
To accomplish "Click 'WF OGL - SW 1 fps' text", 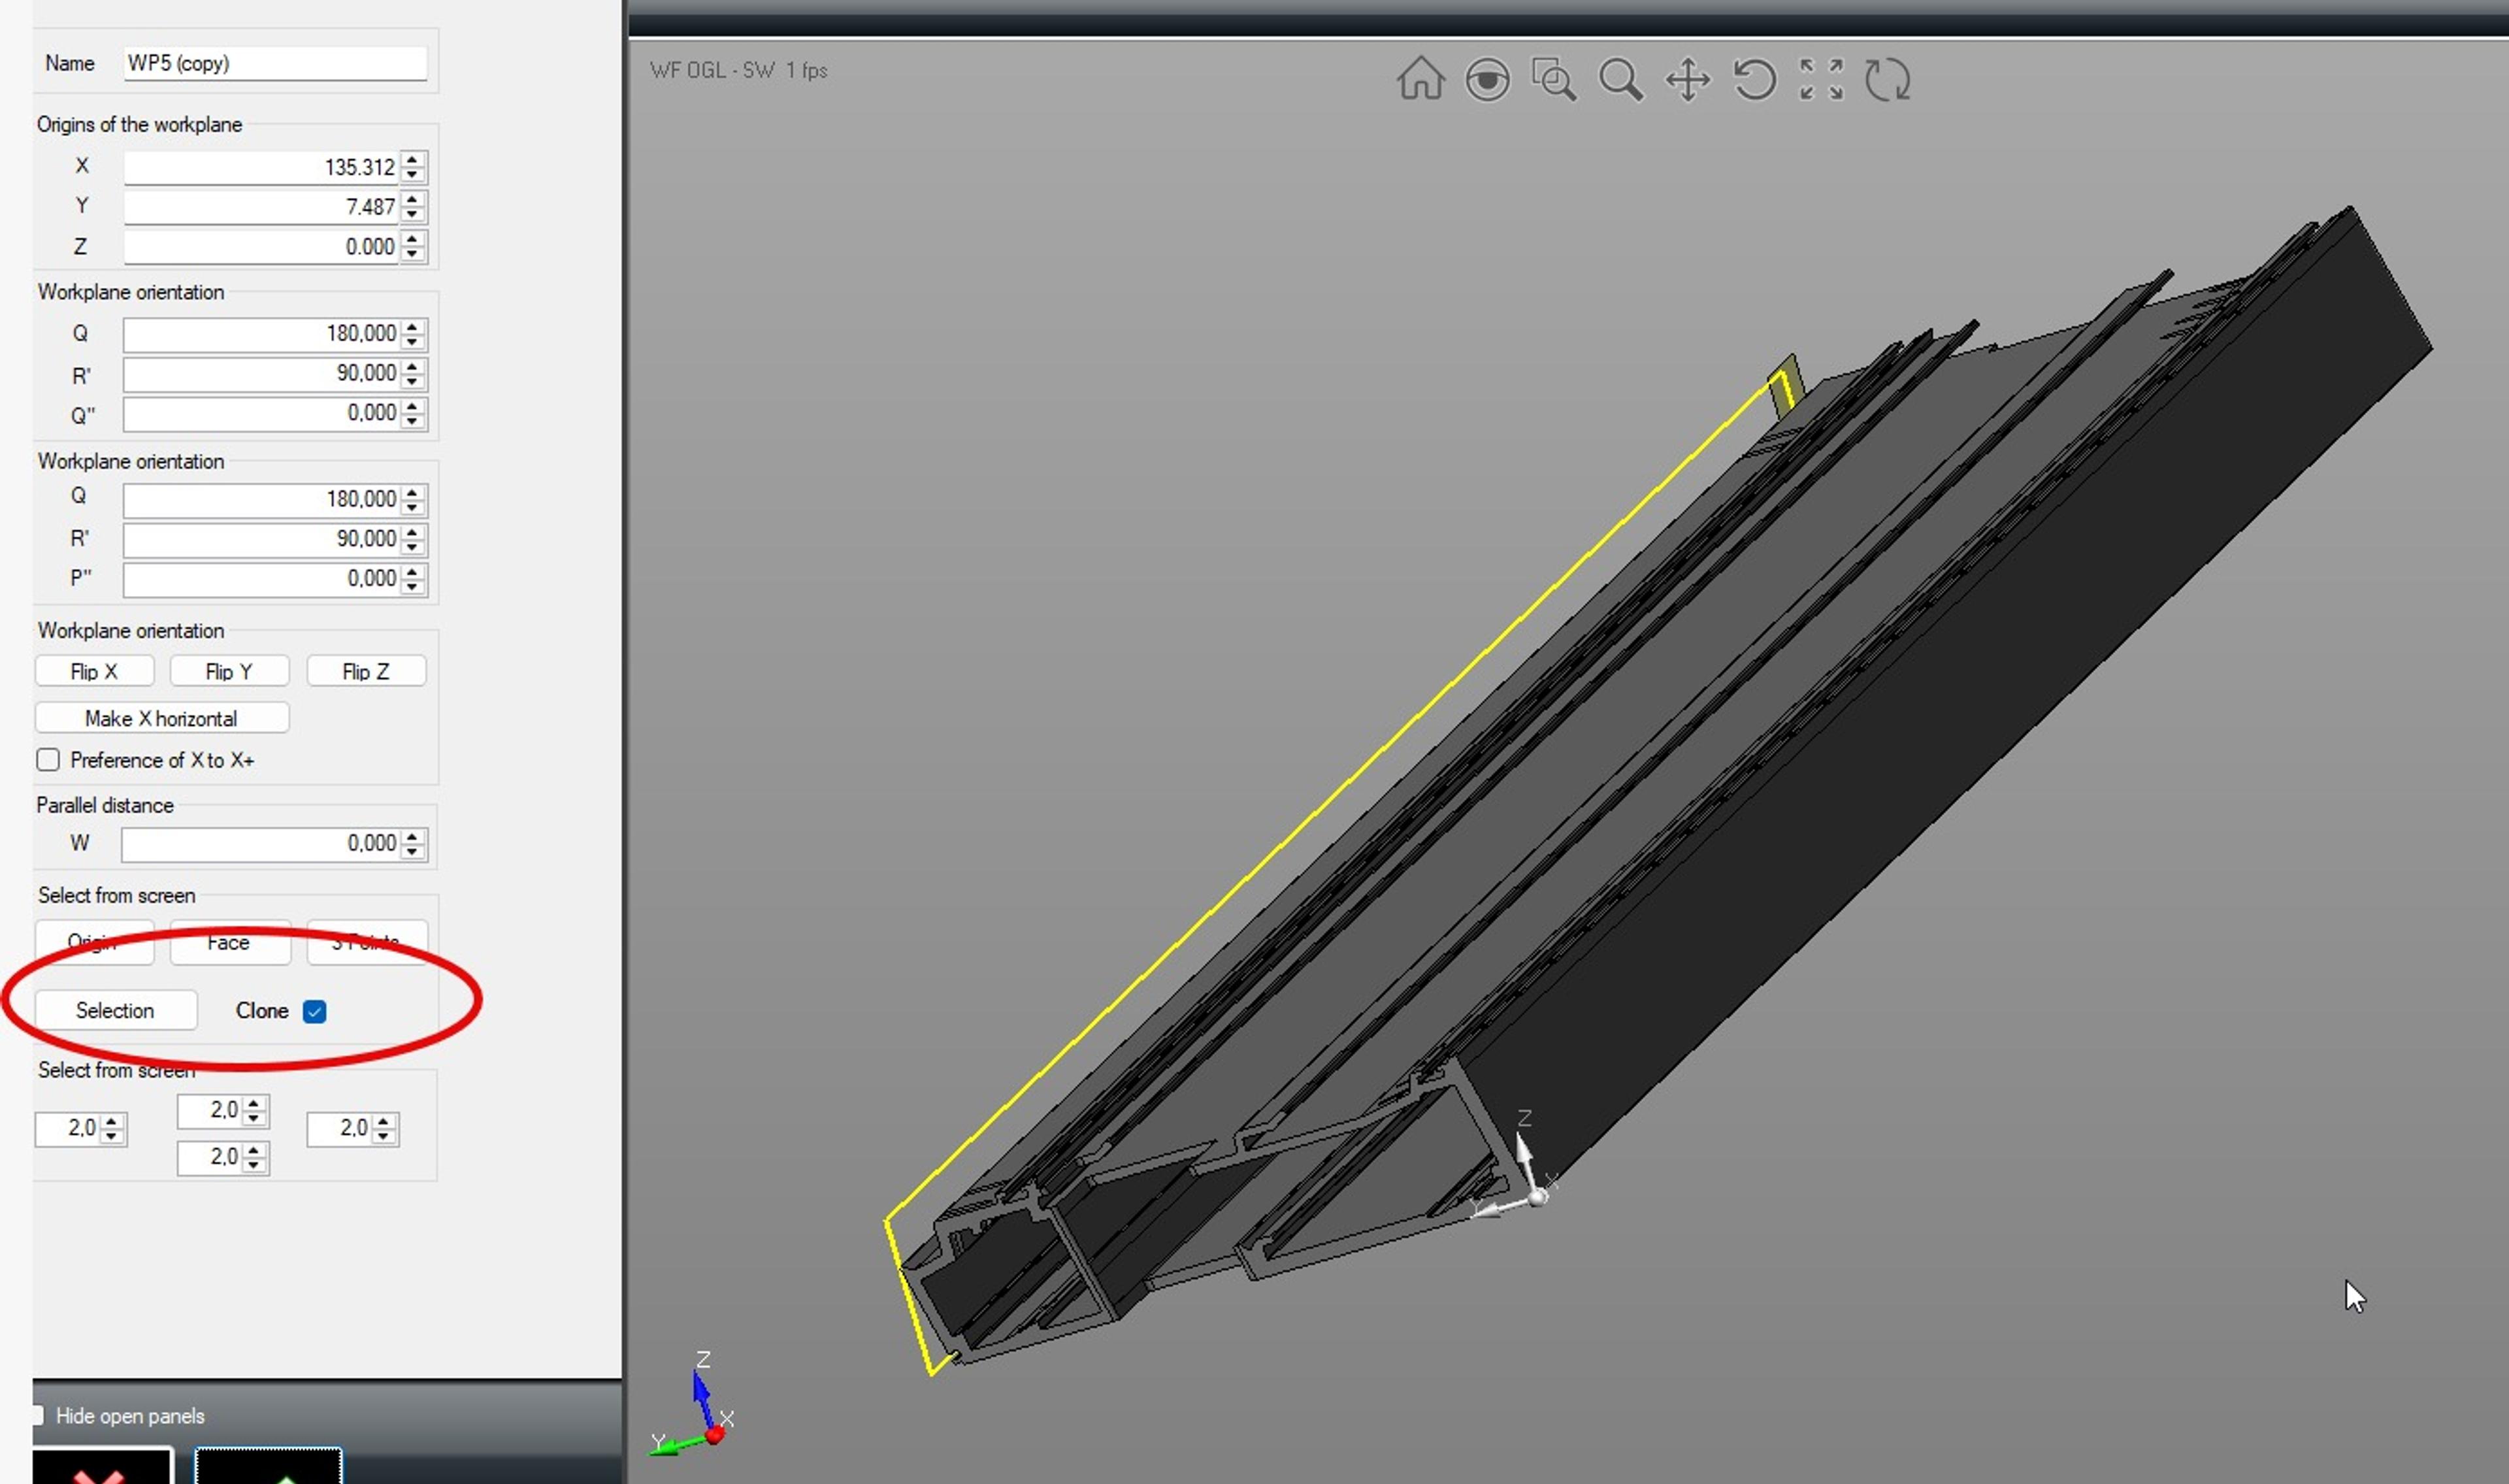I will [x=739, y=70].
